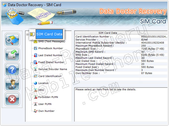Select Location in the tree
The height and width of the screenshot is (126, 169).
[x=43, y=83]
